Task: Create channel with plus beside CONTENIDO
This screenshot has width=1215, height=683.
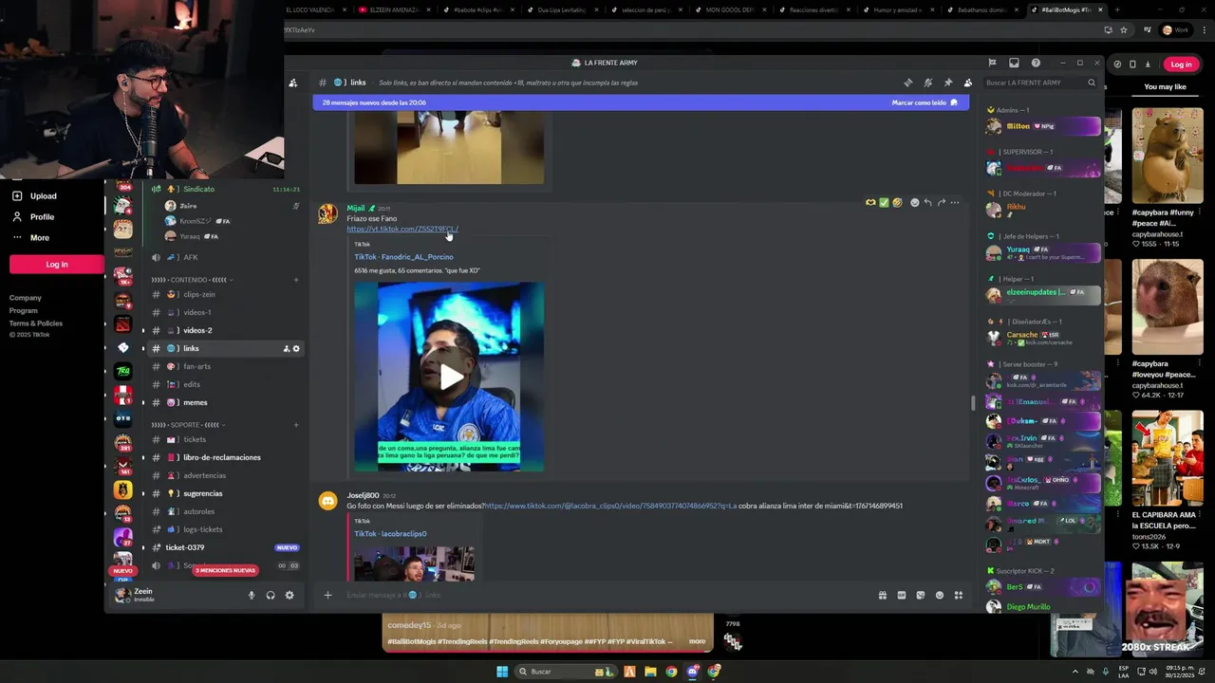Action: pos(295,280)
